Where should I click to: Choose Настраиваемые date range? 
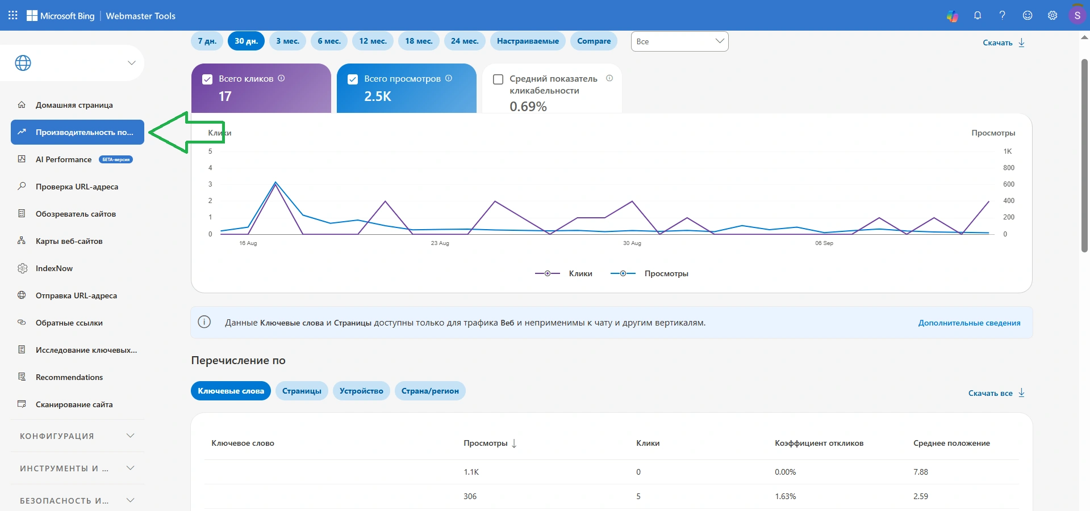(x=528, y=41)
